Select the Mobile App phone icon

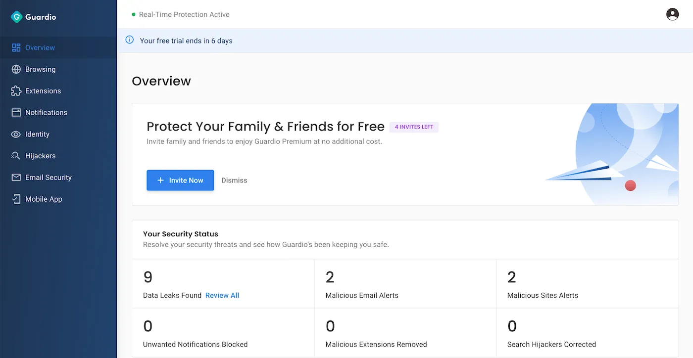[16, 199]
